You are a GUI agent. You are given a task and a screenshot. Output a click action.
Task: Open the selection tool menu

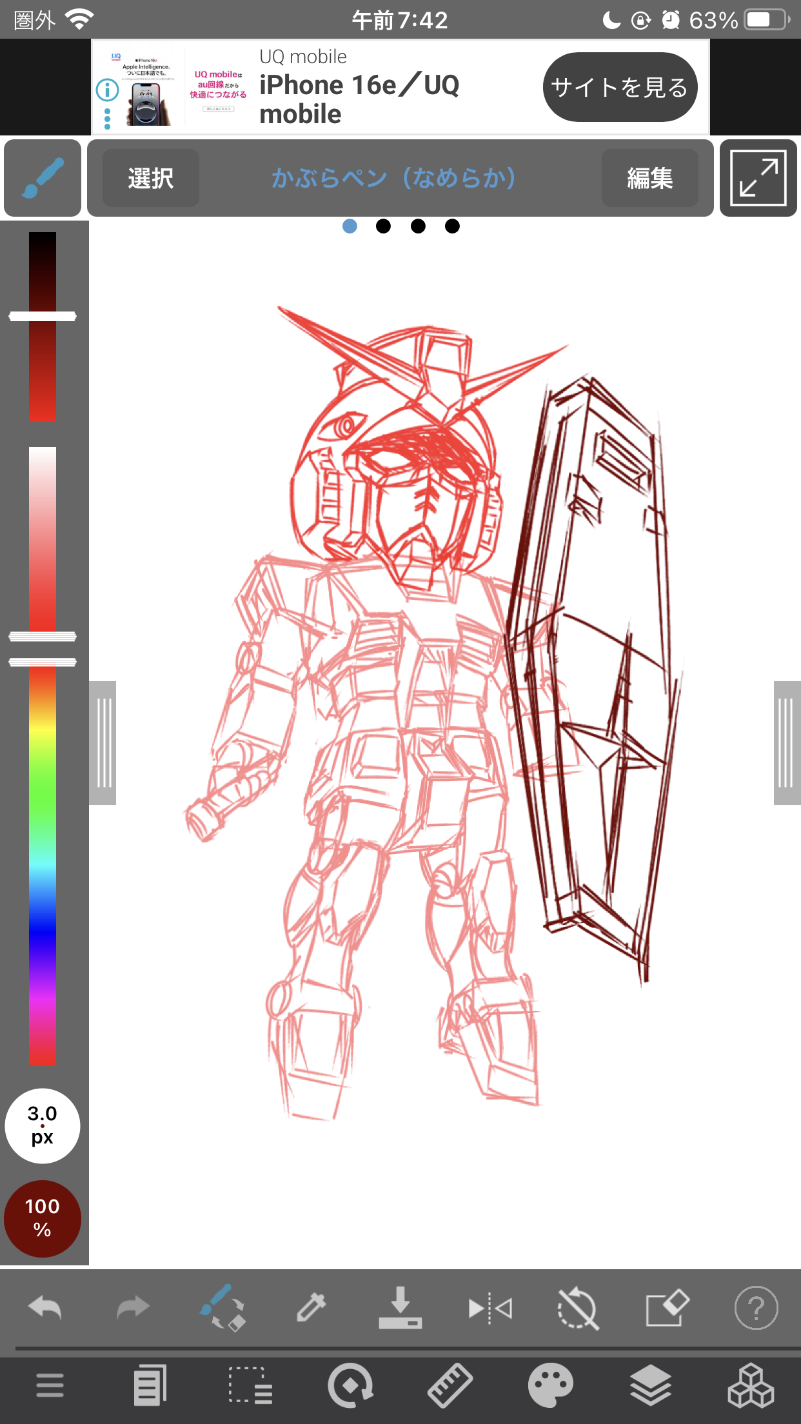[250, 1385]
